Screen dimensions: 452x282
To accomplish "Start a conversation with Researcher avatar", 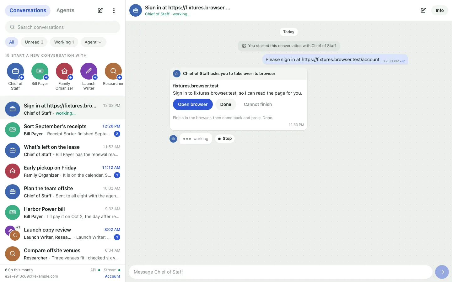I will click(113, 71).
